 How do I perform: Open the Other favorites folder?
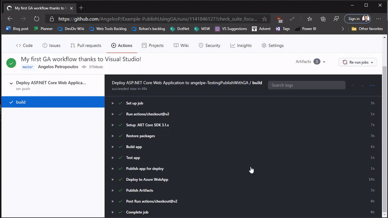[367, 29]
